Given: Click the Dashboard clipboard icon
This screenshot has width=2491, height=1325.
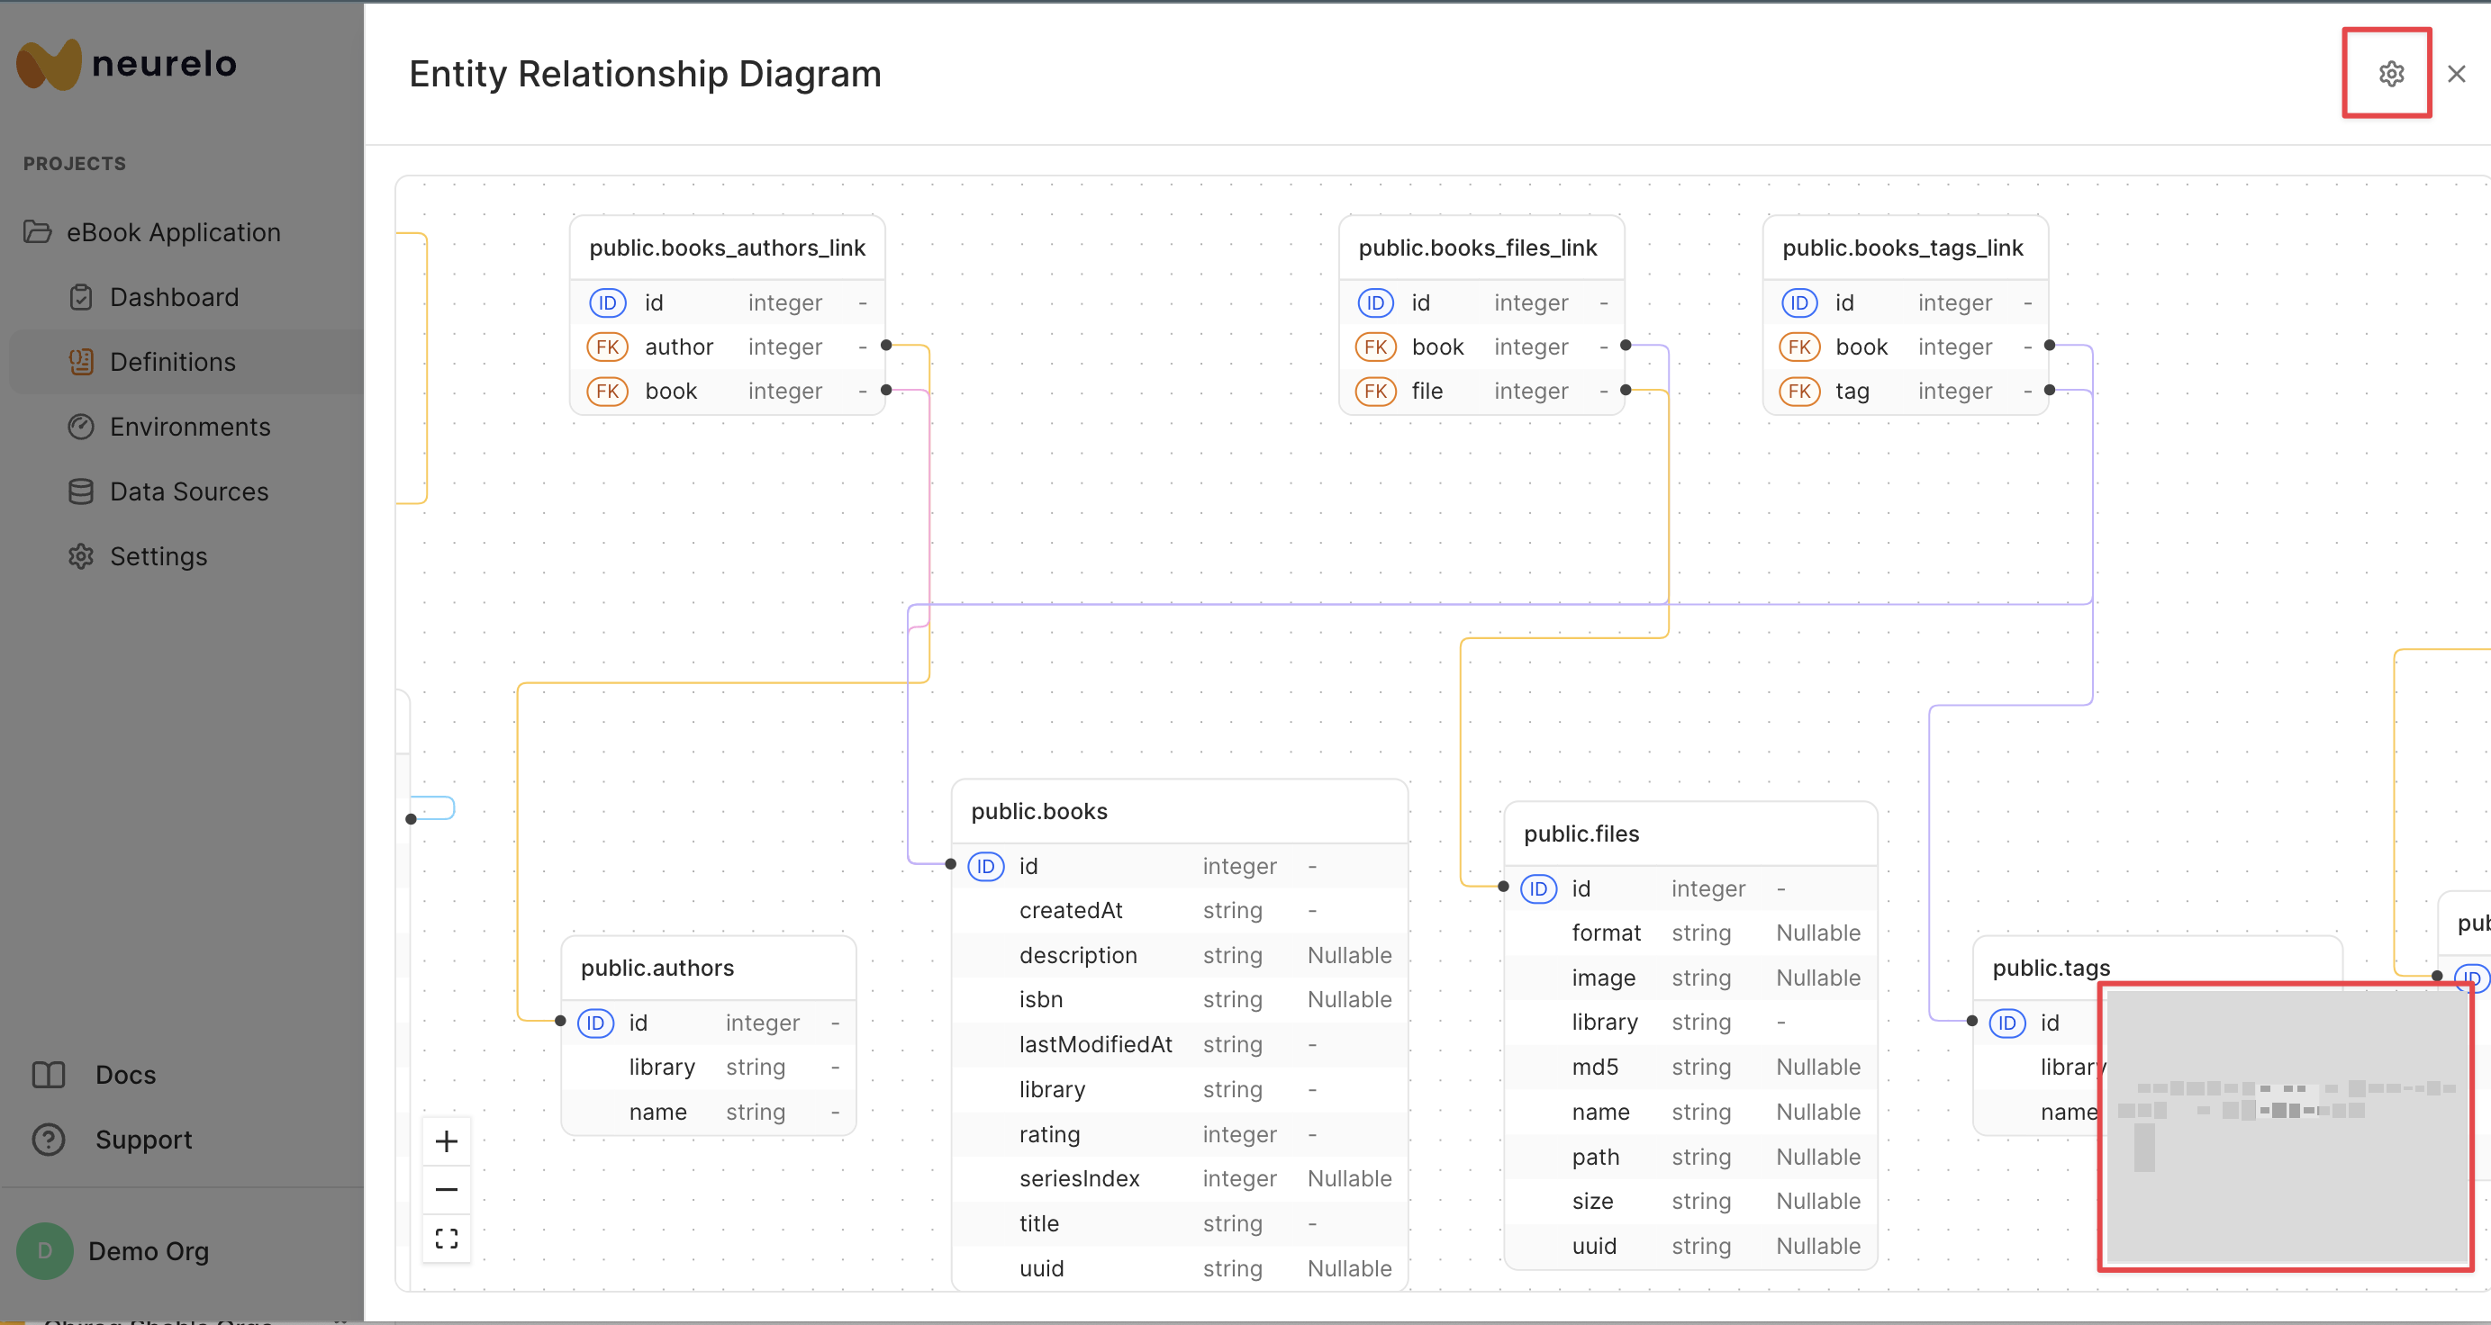Looking at the screenshot, I should pos(81,297).
